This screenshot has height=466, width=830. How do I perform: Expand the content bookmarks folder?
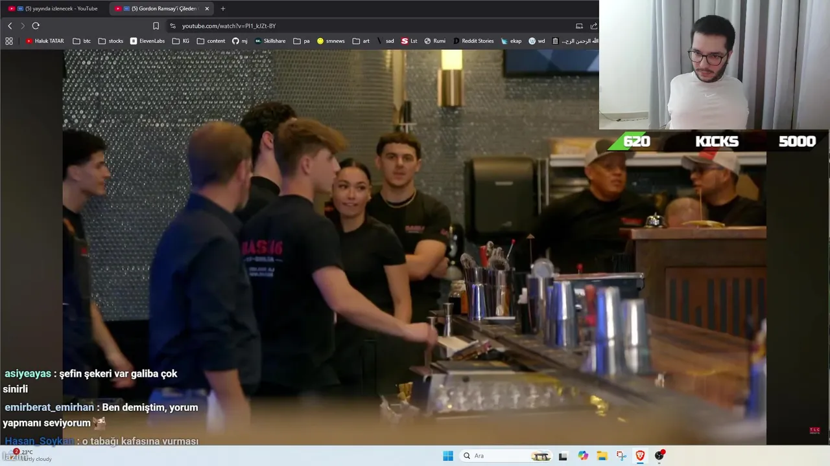pos(211,41)
